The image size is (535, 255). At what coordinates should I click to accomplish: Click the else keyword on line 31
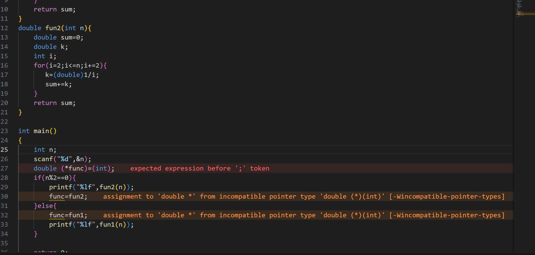[x=45, y=206]
